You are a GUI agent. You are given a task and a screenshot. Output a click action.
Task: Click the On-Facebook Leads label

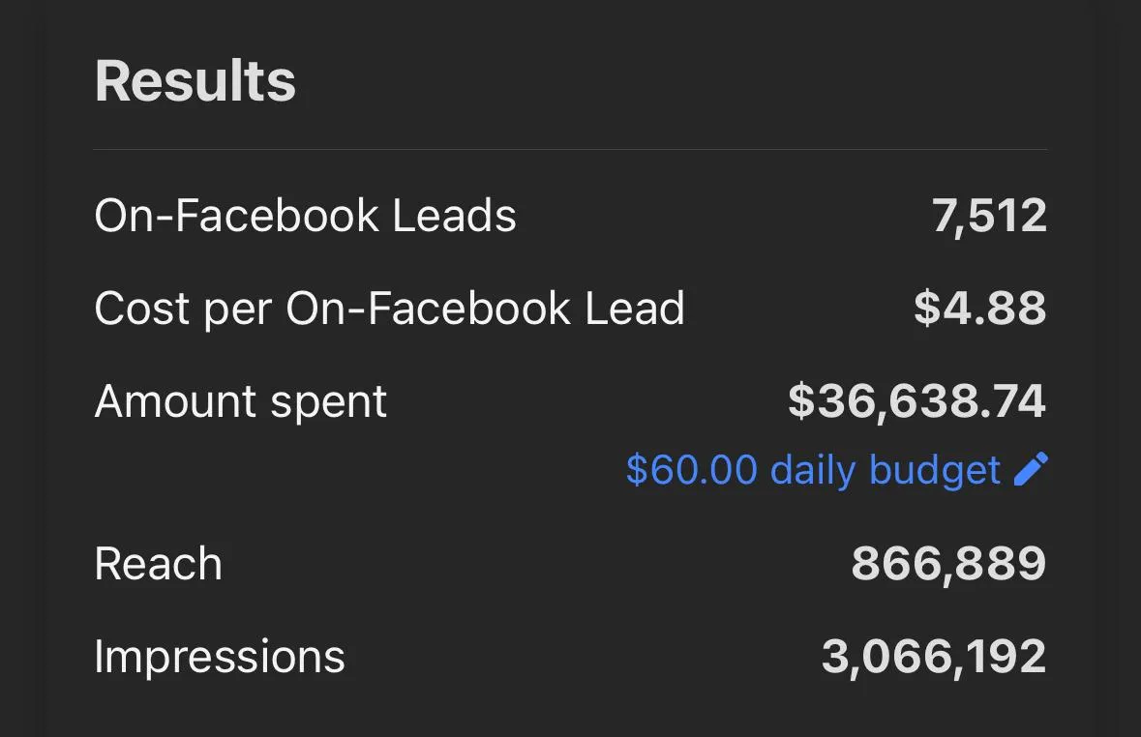(305, 215)
